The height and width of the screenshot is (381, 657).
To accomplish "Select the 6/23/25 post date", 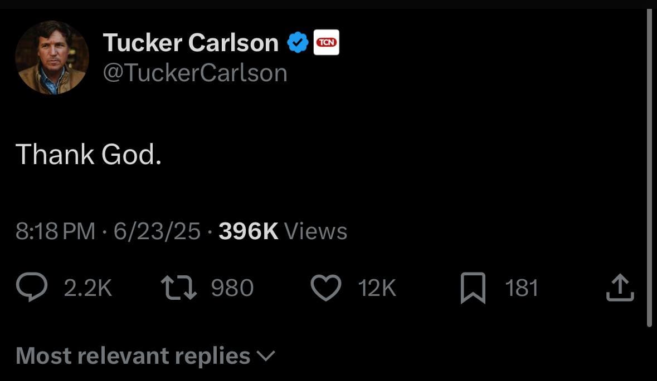I will (157, 231).
